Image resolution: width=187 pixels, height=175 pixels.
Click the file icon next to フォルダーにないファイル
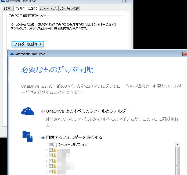55,145
